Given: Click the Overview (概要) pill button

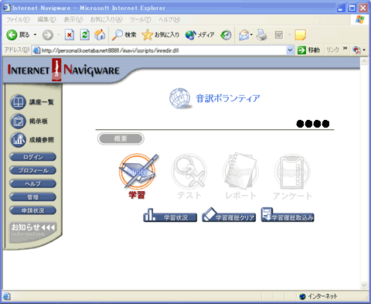Looking at the screenshot, I should pos(121,138).
